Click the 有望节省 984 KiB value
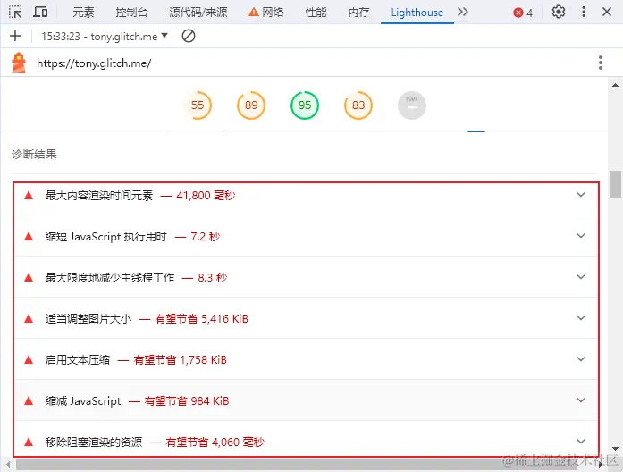Image resolution: width=623 pixels, height=472 pixels. coord(187,401)
